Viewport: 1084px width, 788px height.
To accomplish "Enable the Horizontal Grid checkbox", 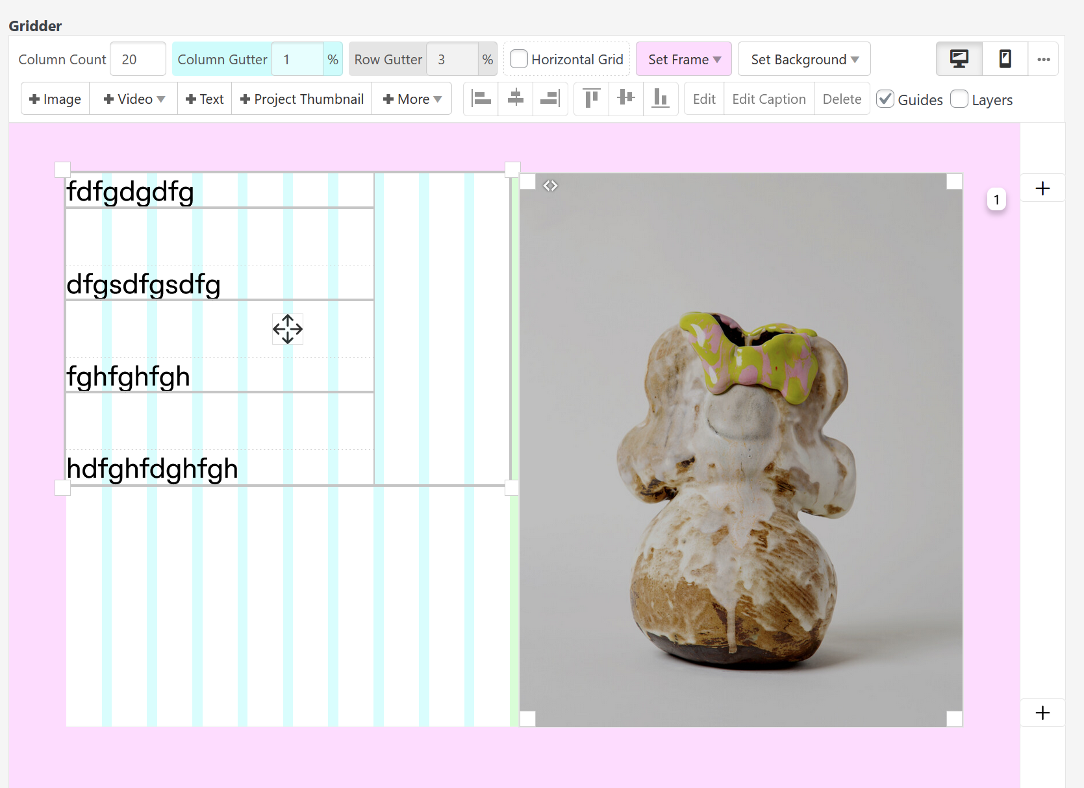I will click(x=519, y=59).
